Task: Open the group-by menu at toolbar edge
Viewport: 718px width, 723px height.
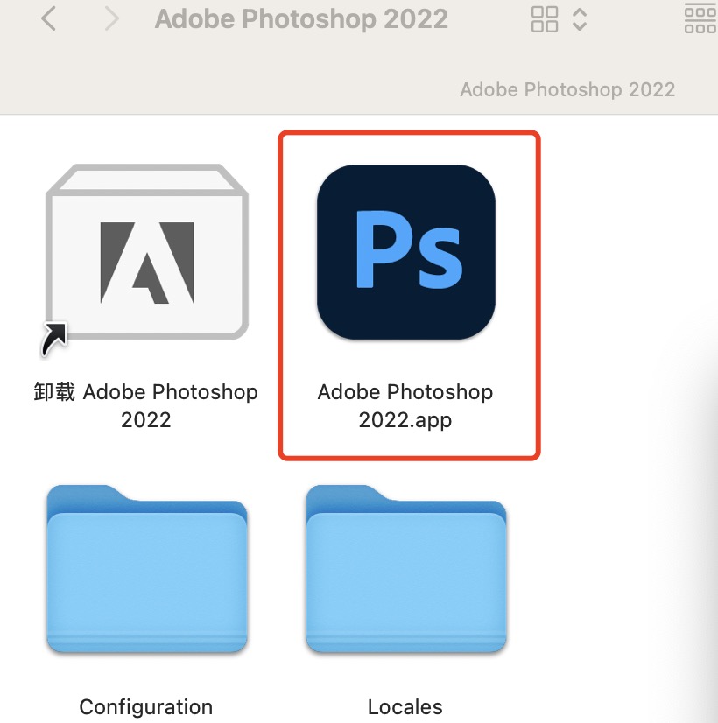Action: pos(700,18)
